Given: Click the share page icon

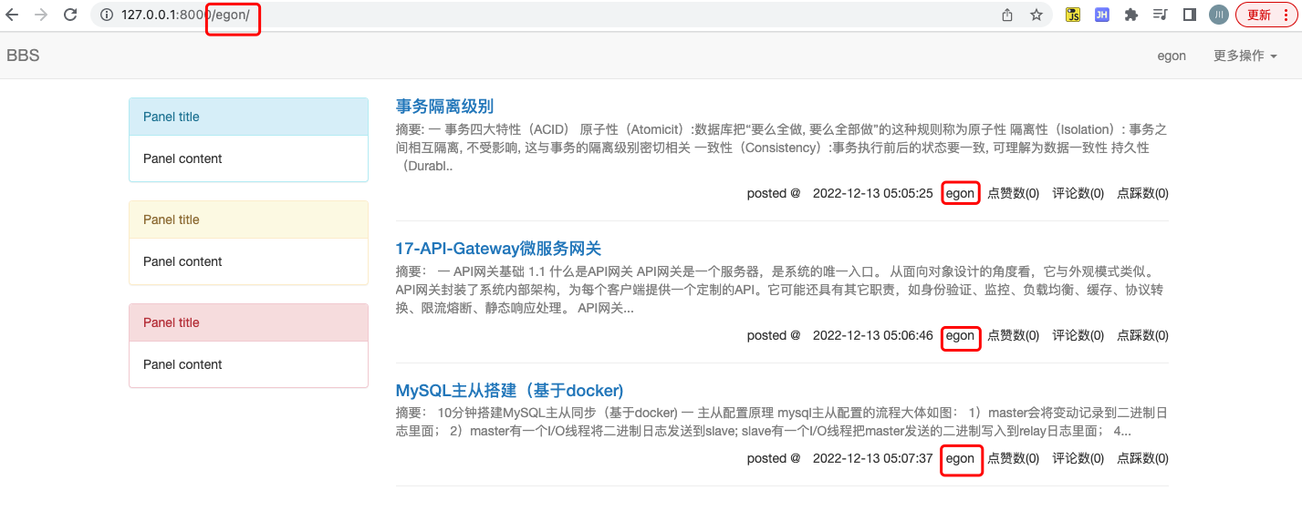Looking at the screenshot, I should coord(1007,15).
